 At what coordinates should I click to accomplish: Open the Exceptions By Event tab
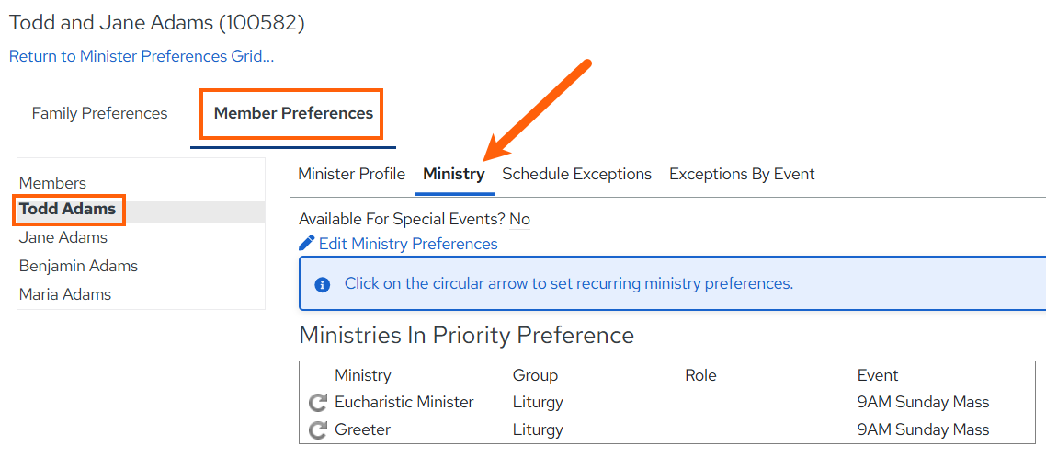tap(742, 174)
